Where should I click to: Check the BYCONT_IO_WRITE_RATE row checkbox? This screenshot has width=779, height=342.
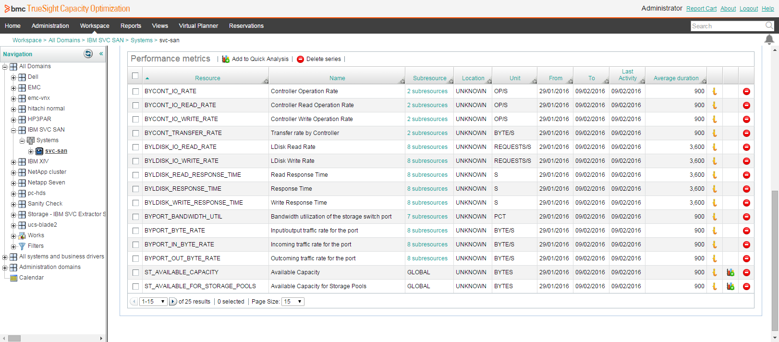click(135, 119)
